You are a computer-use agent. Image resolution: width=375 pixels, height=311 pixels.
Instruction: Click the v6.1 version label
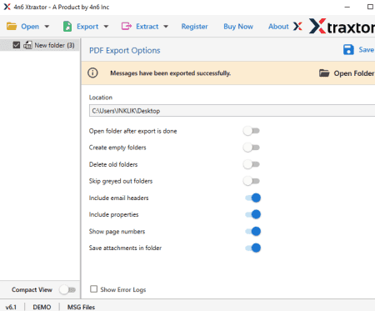11,307
